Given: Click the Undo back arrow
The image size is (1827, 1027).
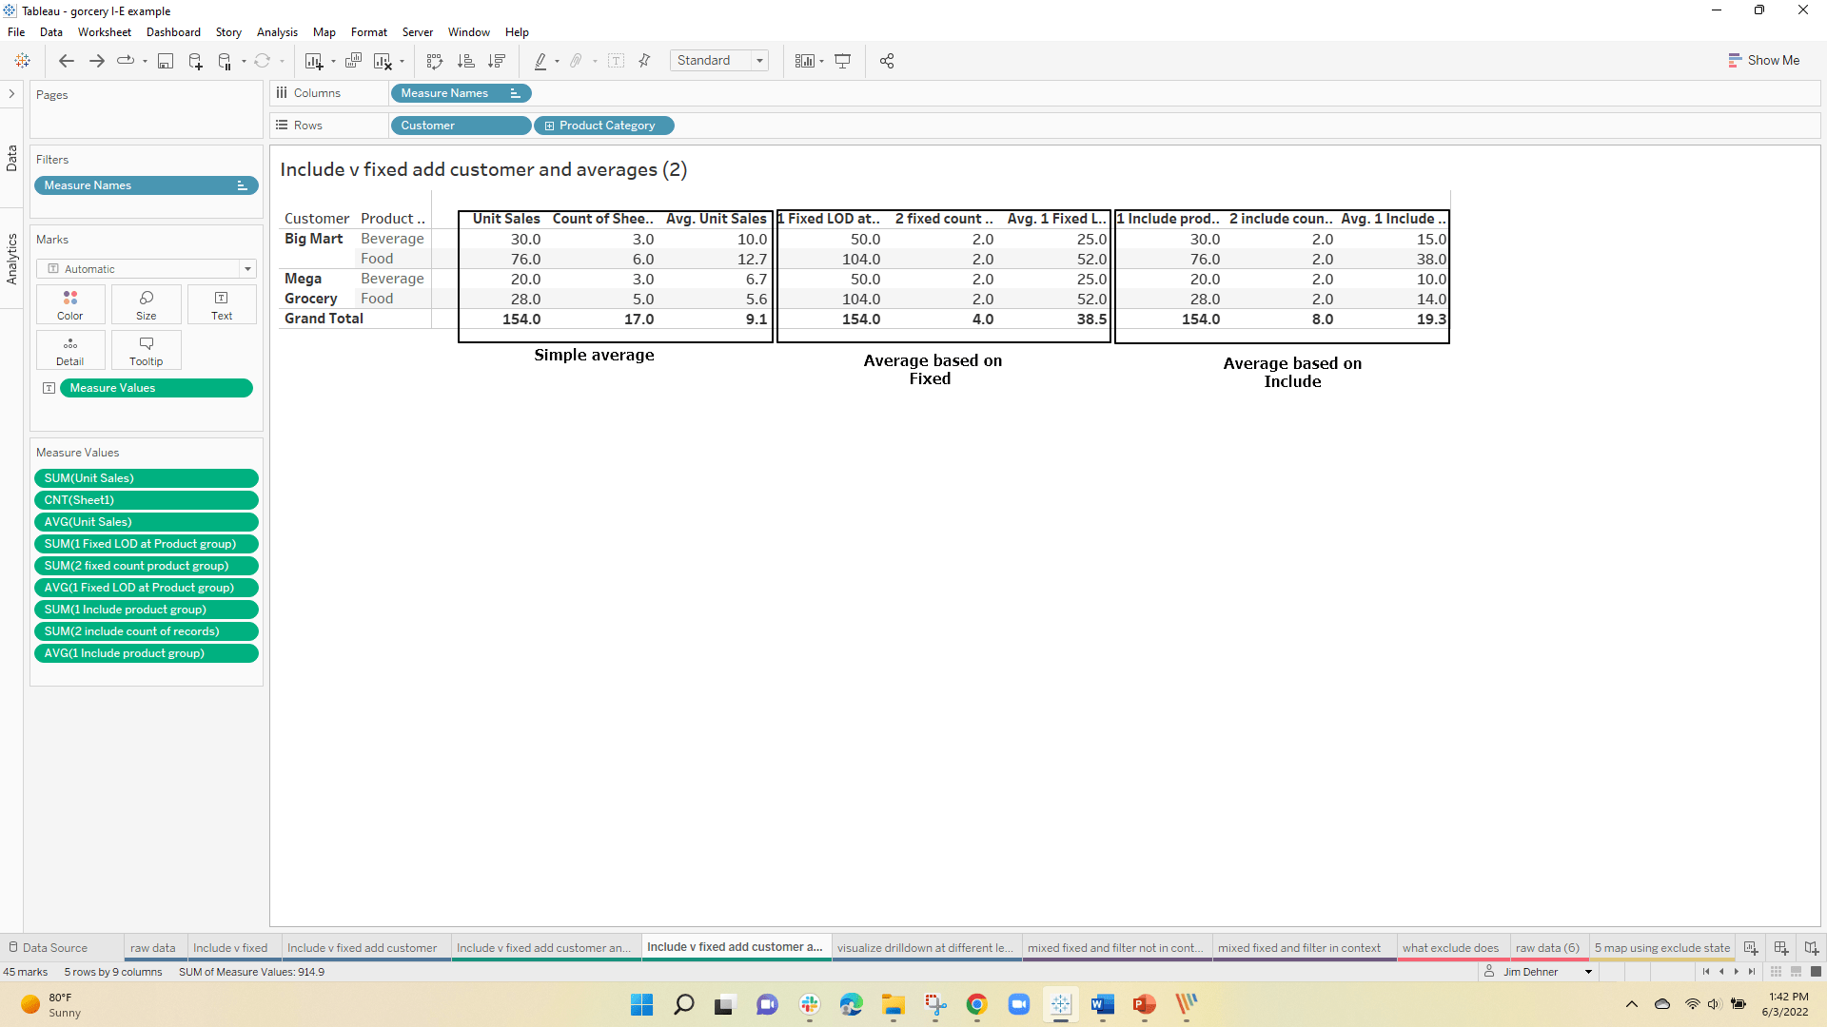Looking at the screenshot, I should click(x=66, y=61).
